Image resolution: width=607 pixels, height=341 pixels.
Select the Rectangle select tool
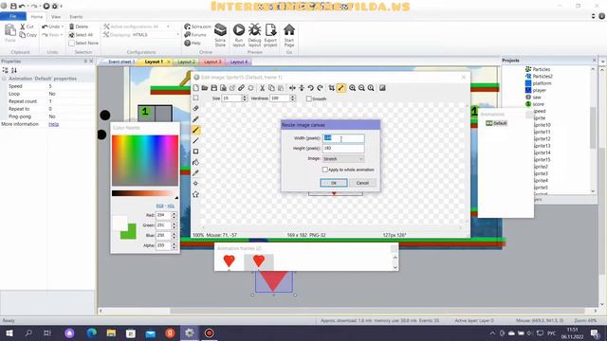pos(196,98)
